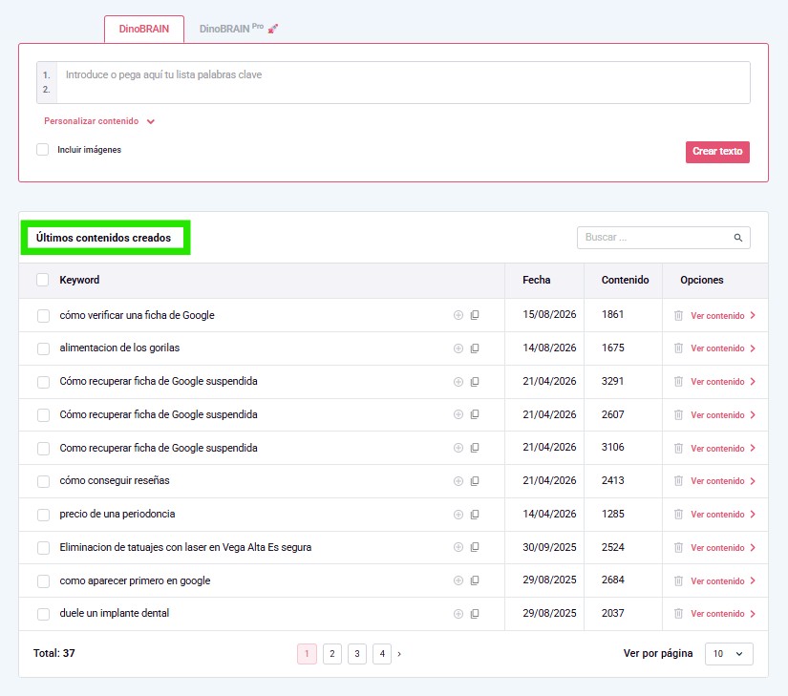
Task: Delete 'duele un implante dental' row
Action: click(x=678, y=614)
